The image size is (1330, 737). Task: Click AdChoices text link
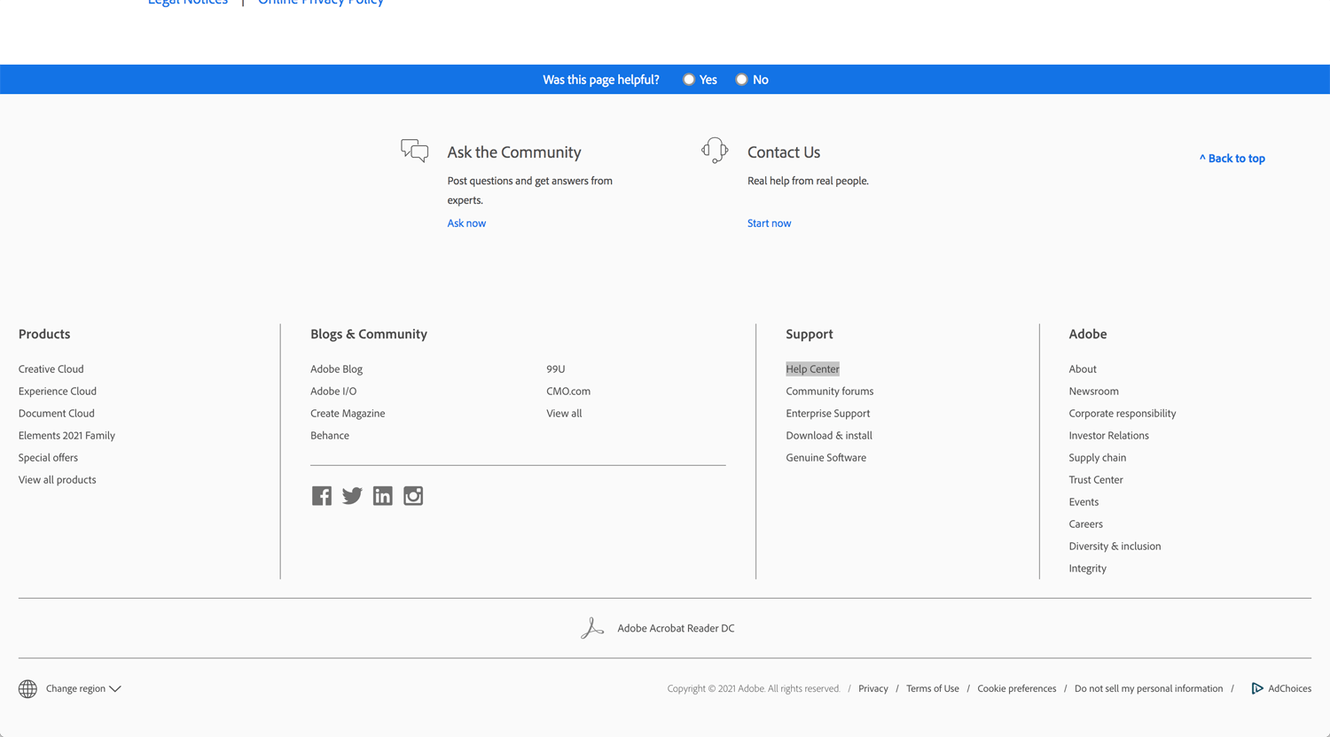coord(1290,689)
